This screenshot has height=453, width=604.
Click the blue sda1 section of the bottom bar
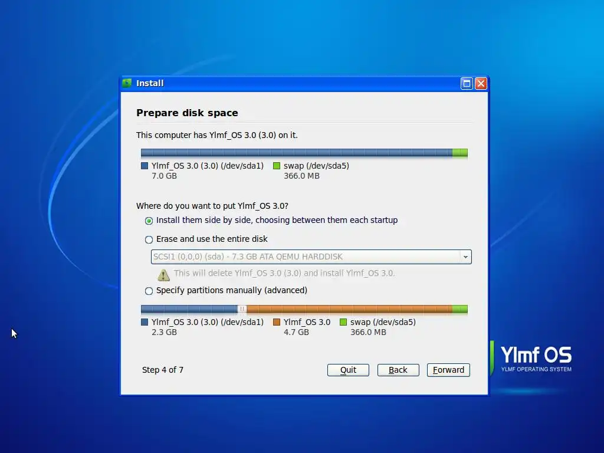tap(189, 308)
